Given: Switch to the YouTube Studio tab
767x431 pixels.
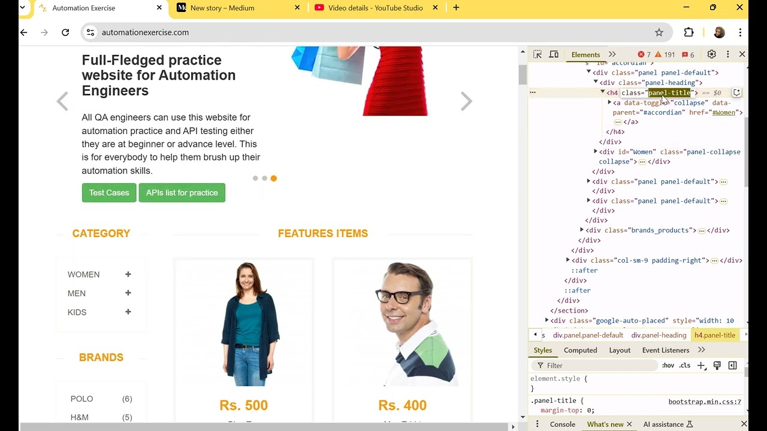Looking at the screenshot, I should coord(376,8).
